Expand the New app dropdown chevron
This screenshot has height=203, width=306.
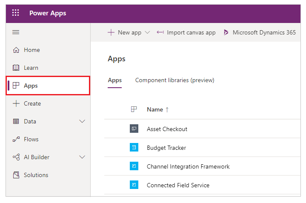147,32
